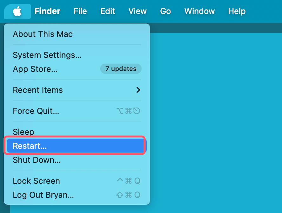
Task: Open the Window menu
Action: pos(199,11)
